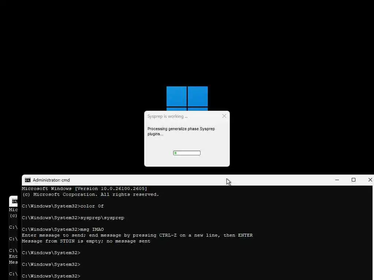Click the cmd icon in Administrator: cmd title bar

point(28,180)
